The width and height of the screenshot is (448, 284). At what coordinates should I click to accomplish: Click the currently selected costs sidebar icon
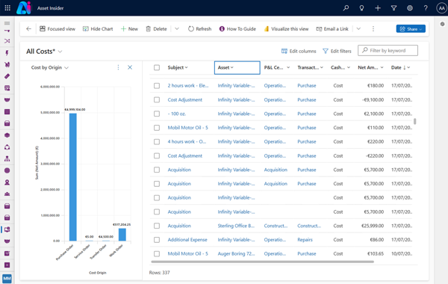(7, 229)
